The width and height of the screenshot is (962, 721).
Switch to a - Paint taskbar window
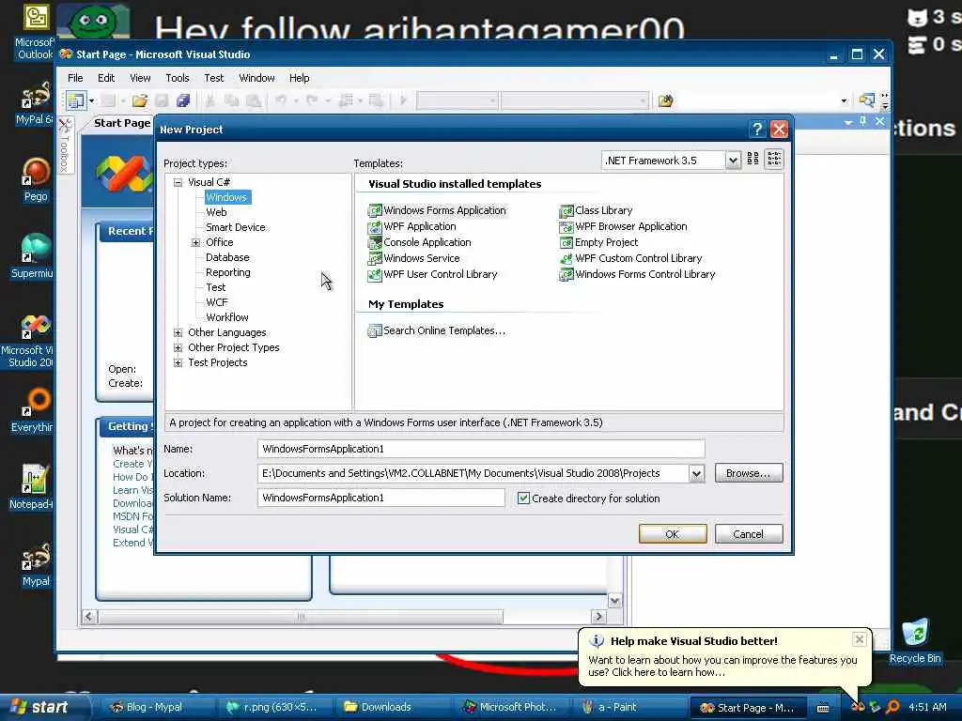[x=631, y=707]
